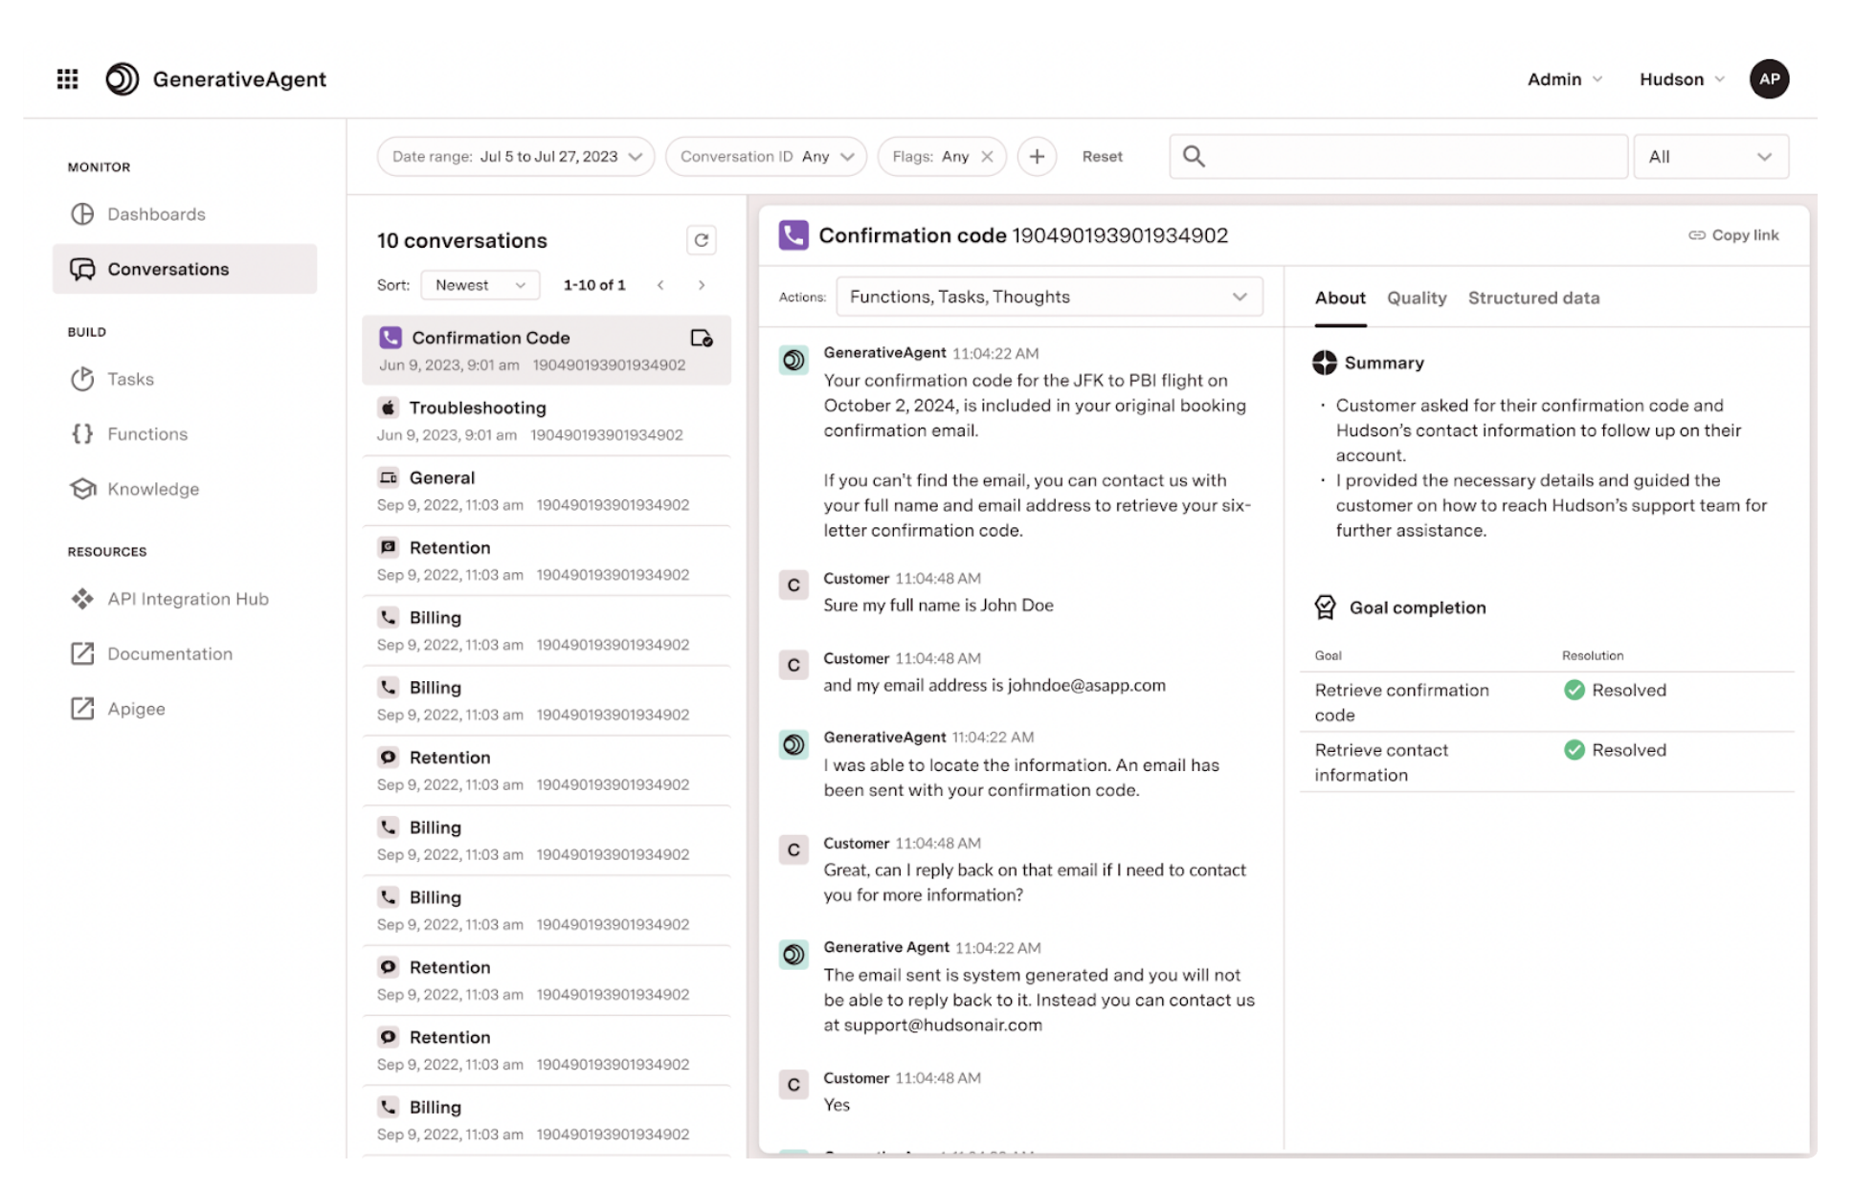Go to previous page of conversations
Viewport: 1854px width, 1191px height.
[660, 285]
